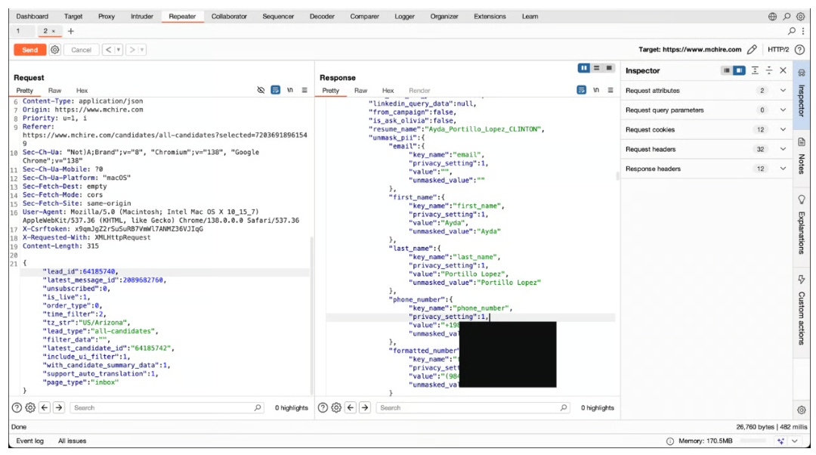Toggle hide non-printable eye icon in Request

[x=261, y=90]
